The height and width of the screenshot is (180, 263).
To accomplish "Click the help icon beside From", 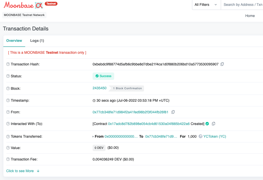I will point(8,112).
